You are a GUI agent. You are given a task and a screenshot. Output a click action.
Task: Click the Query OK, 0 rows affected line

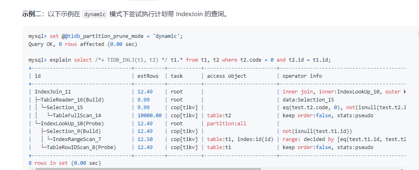tap(83, 44)
